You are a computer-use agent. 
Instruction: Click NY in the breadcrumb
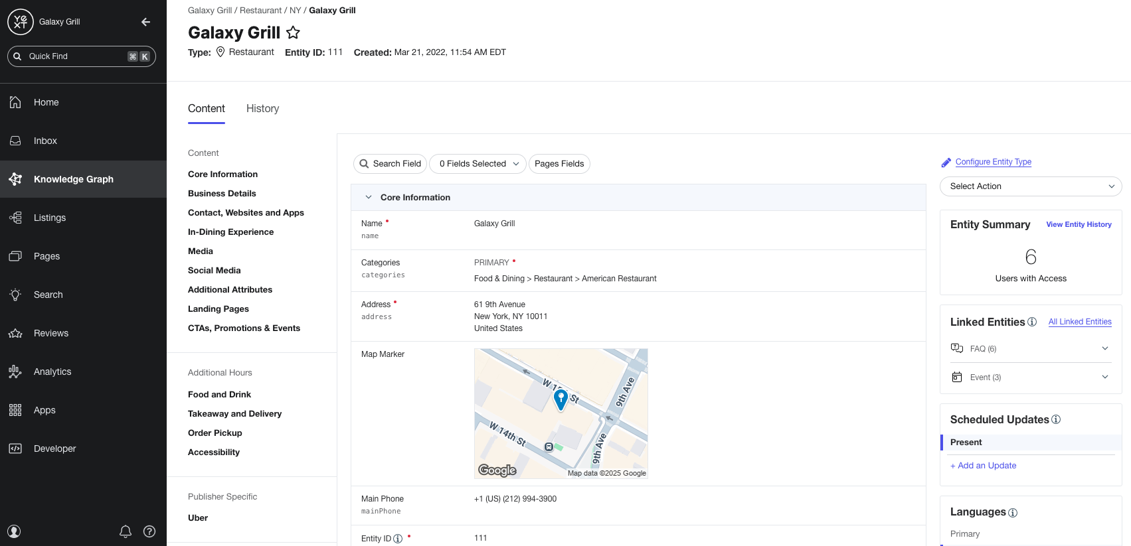click(x=296, y=11)
